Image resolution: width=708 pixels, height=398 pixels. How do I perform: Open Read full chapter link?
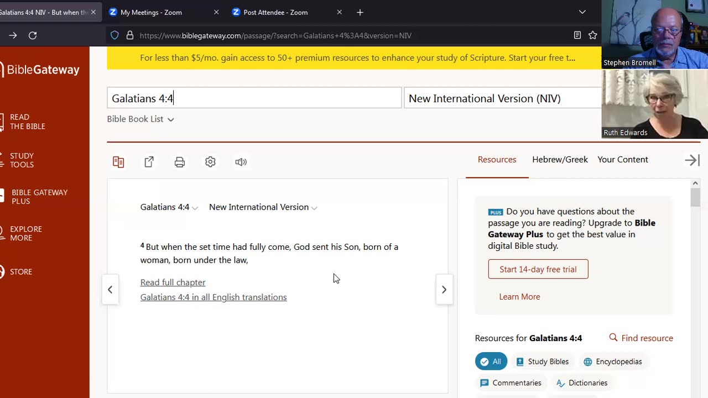point(173,282)
